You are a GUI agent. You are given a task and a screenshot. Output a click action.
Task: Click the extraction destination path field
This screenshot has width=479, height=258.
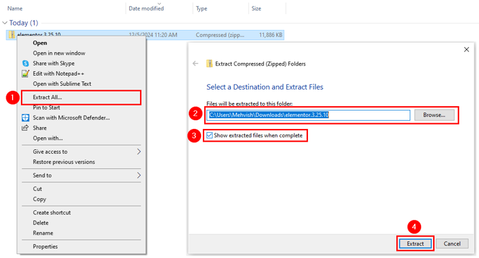point(309,115)
